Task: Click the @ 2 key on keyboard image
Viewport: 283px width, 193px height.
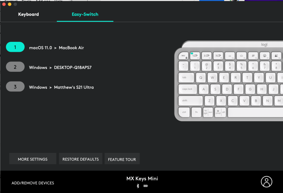Action: tap(207, 66)
